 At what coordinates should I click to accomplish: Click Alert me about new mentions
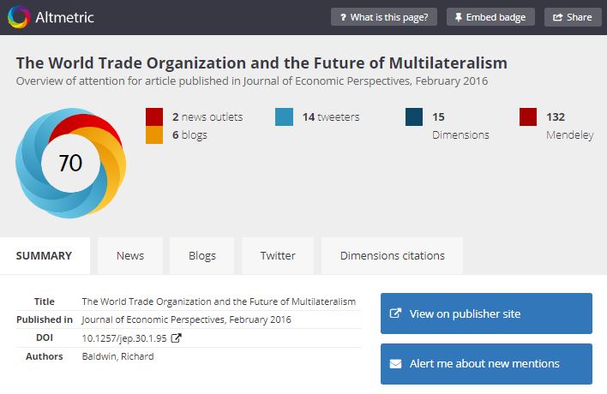(486, 364)
